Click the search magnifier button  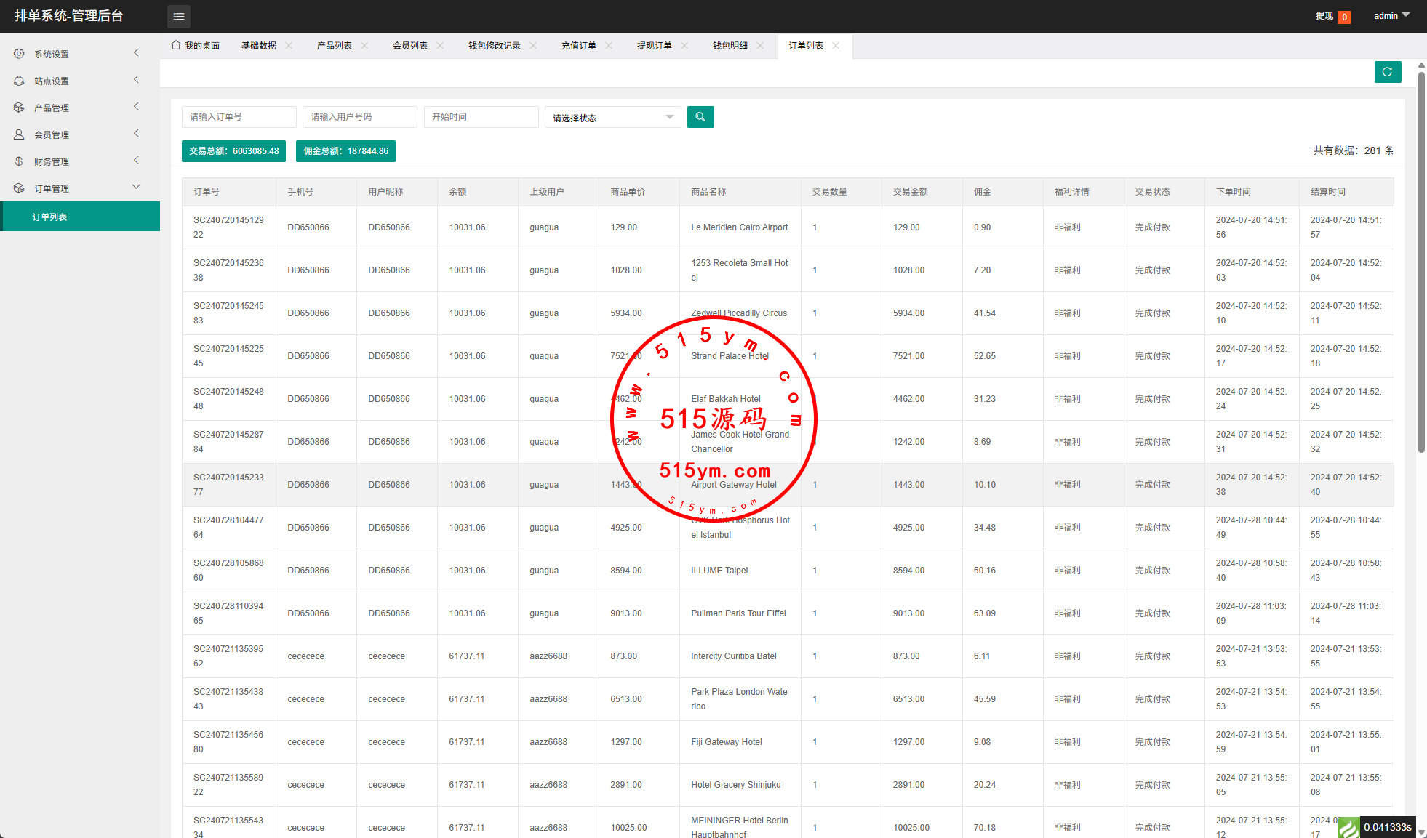(x=700, y=117)
